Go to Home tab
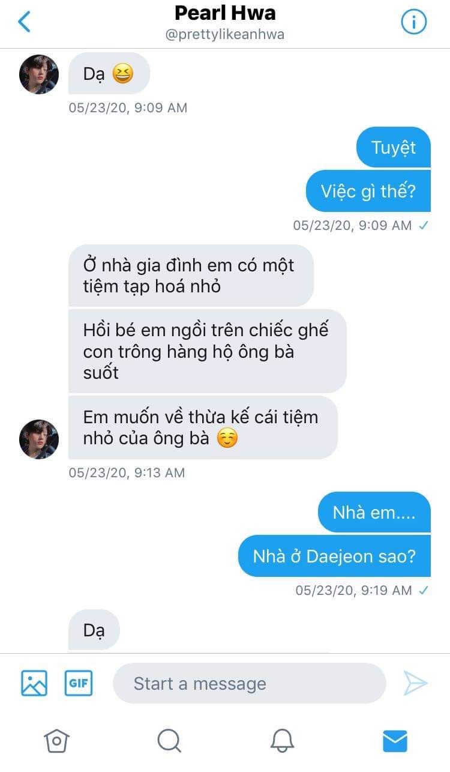The height and width of the screenshot is (772, 450). (x=56, y=740)
